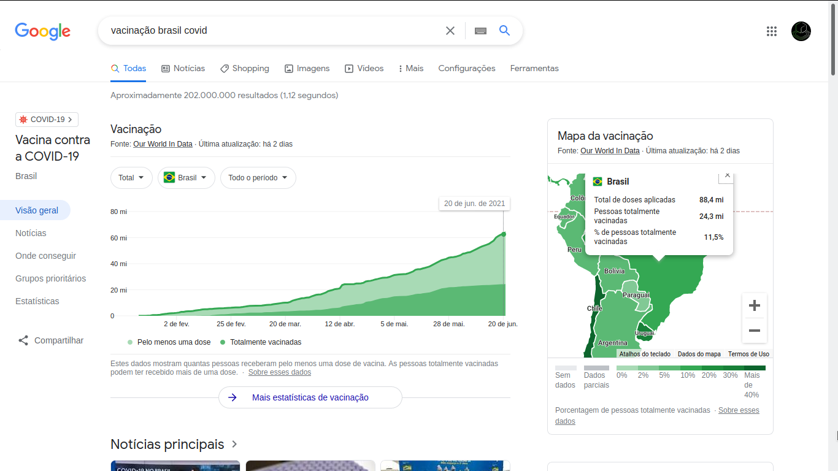Click the results count text
Viewport: 838px width, 471px height.
tap(225, 95)
